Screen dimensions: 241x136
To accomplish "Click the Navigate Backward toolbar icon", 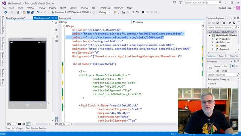I will click(6, 12).
